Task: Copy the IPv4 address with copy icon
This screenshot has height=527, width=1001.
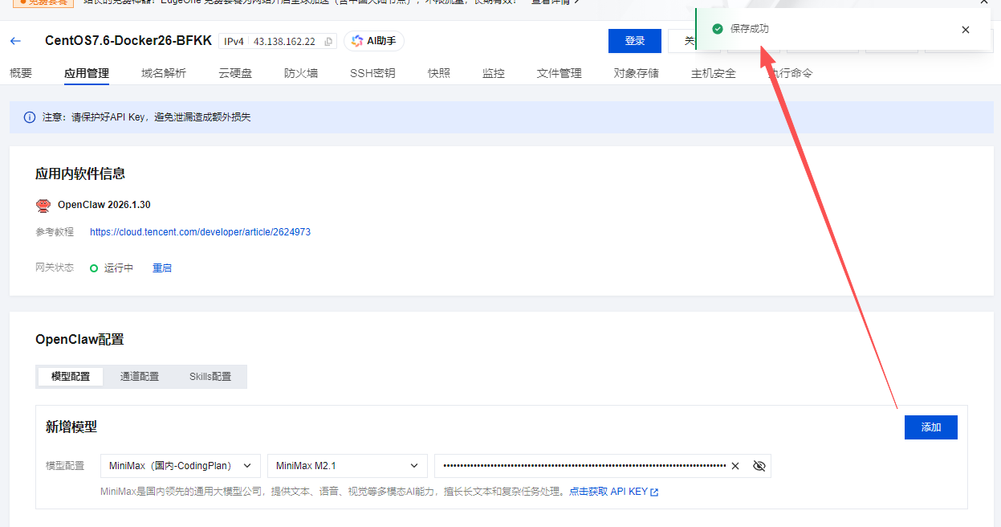Action: [x=328, y=42]
